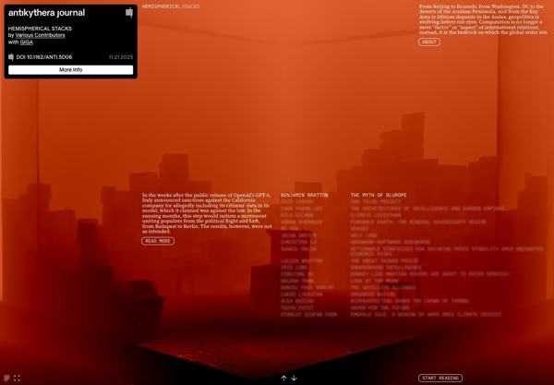
Task: Click the ABOUT button
Action: point(429,42)
